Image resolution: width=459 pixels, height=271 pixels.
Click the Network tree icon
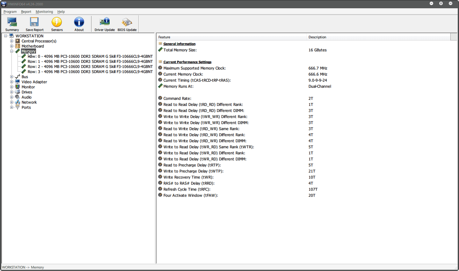(x=18, y=102)
